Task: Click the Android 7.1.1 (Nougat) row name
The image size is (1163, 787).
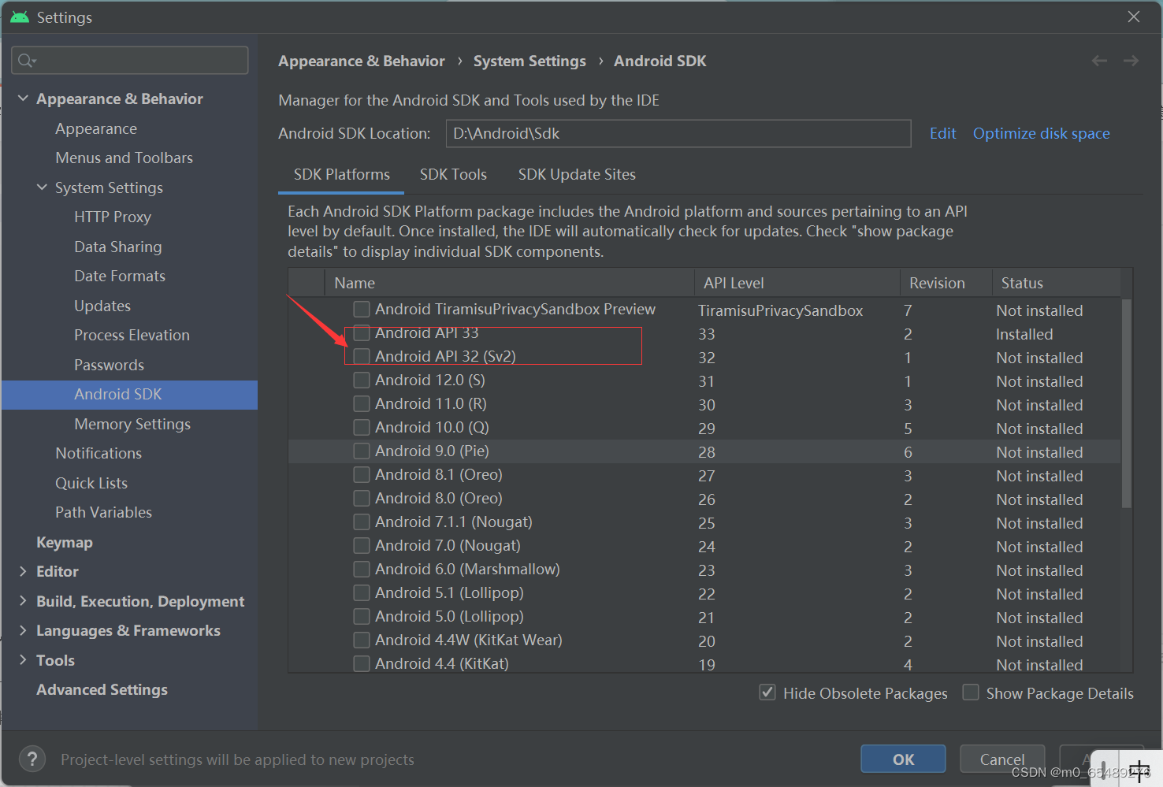Action: [x=454, y=522]
